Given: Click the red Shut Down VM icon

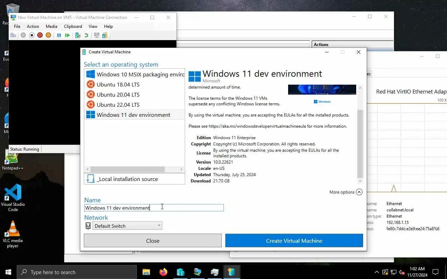Looking at the screenshot, I should click(x=40, y=35).
